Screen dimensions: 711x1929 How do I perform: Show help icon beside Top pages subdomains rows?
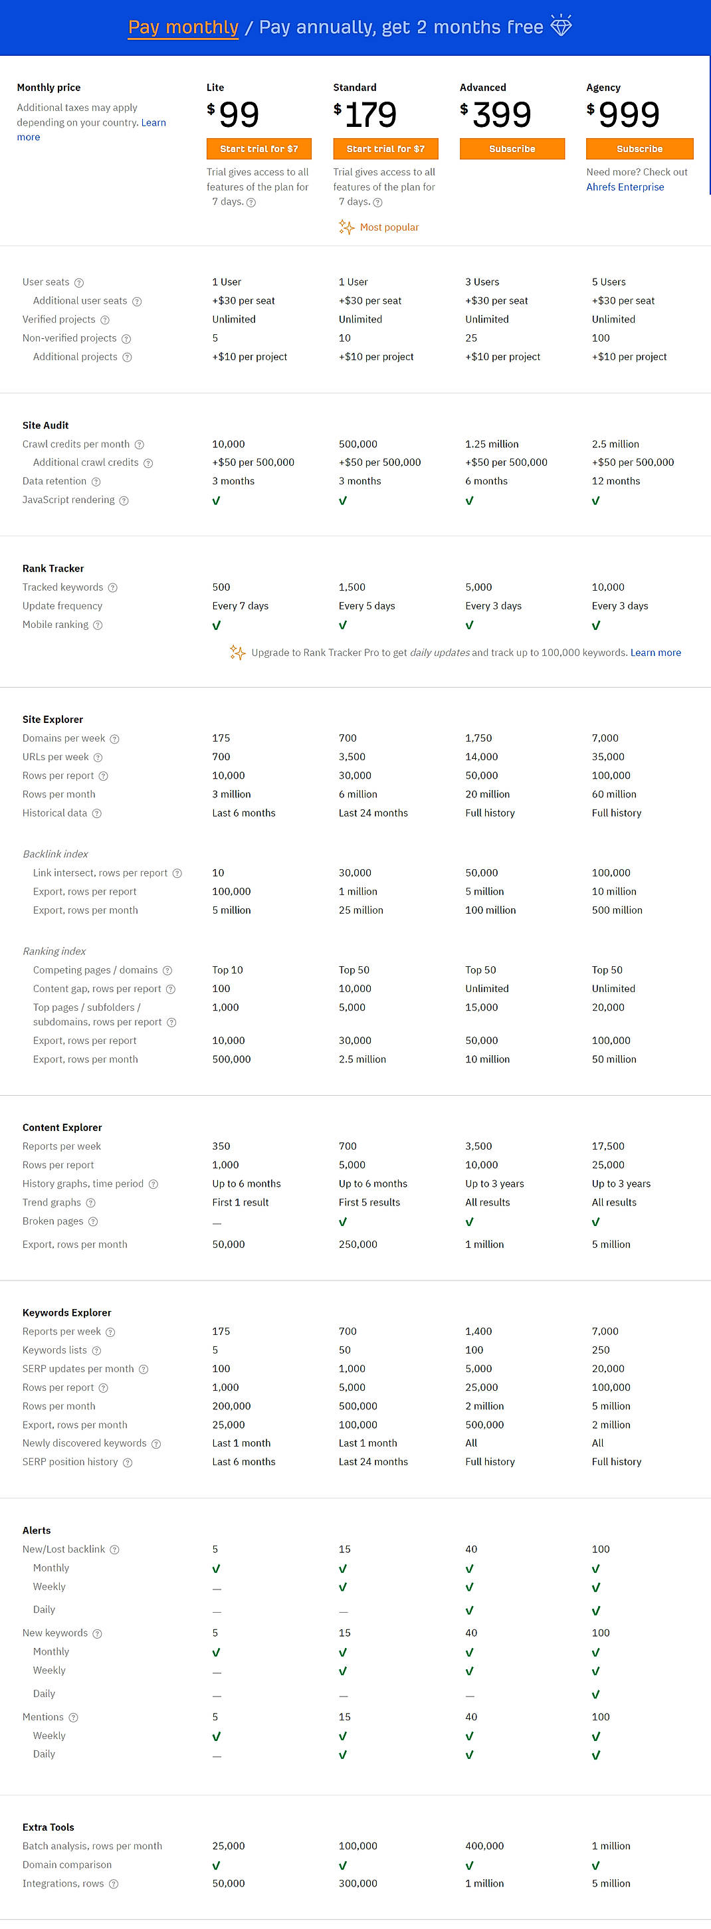(x=171, y=1023)
